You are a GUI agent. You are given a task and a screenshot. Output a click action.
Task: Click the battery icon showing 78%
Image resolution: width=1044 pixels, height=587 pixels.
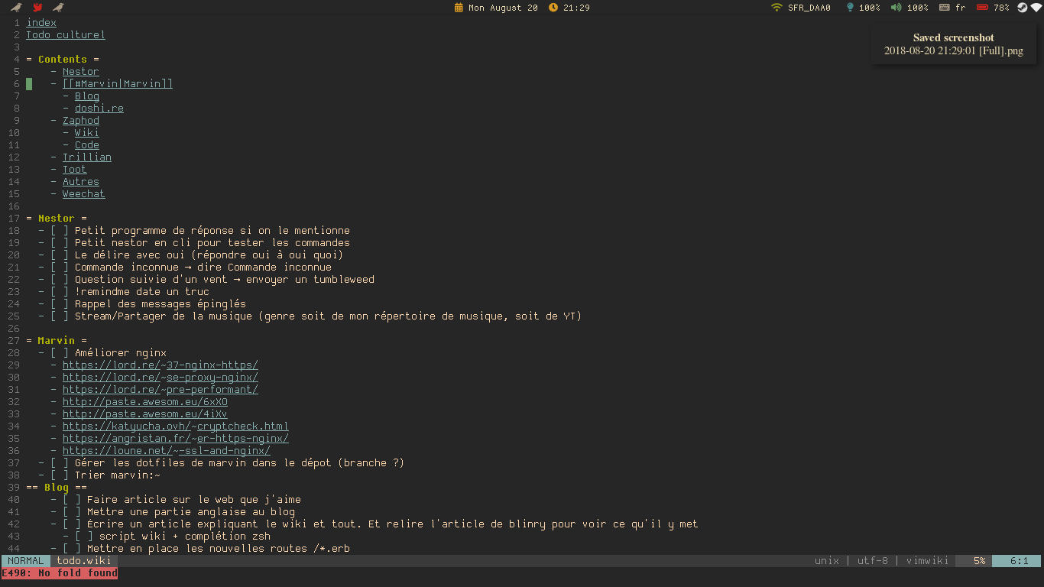[x=984, y=8]
